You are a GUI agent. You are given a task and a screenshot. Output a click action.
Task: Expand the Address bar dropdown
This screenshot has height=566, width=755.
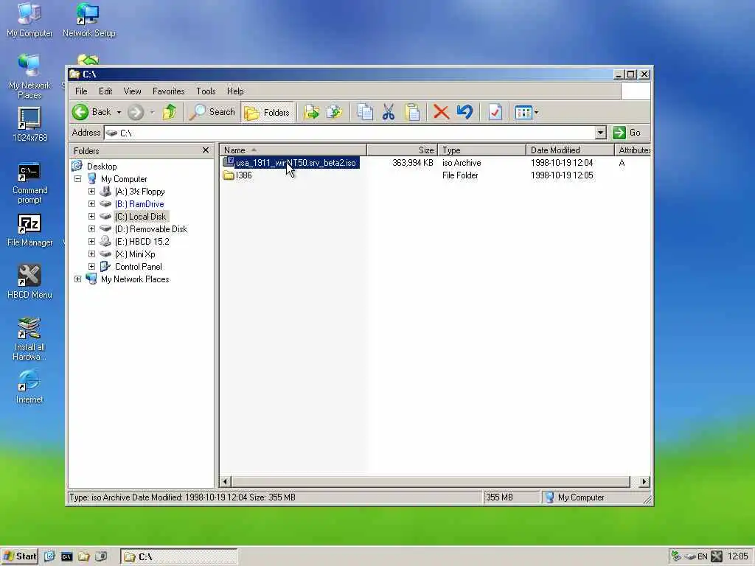(x=600, y=133)
